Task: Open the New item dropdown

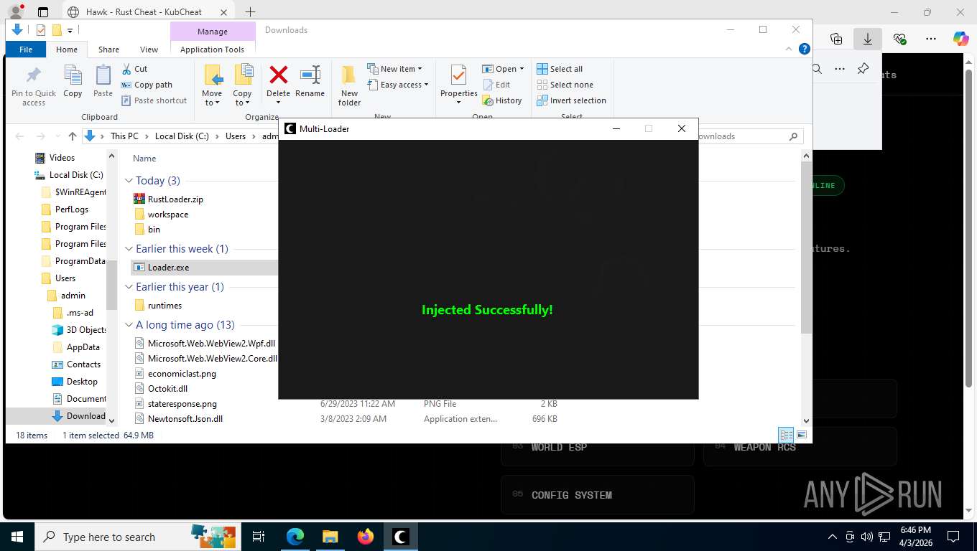Action: (395, 69)
